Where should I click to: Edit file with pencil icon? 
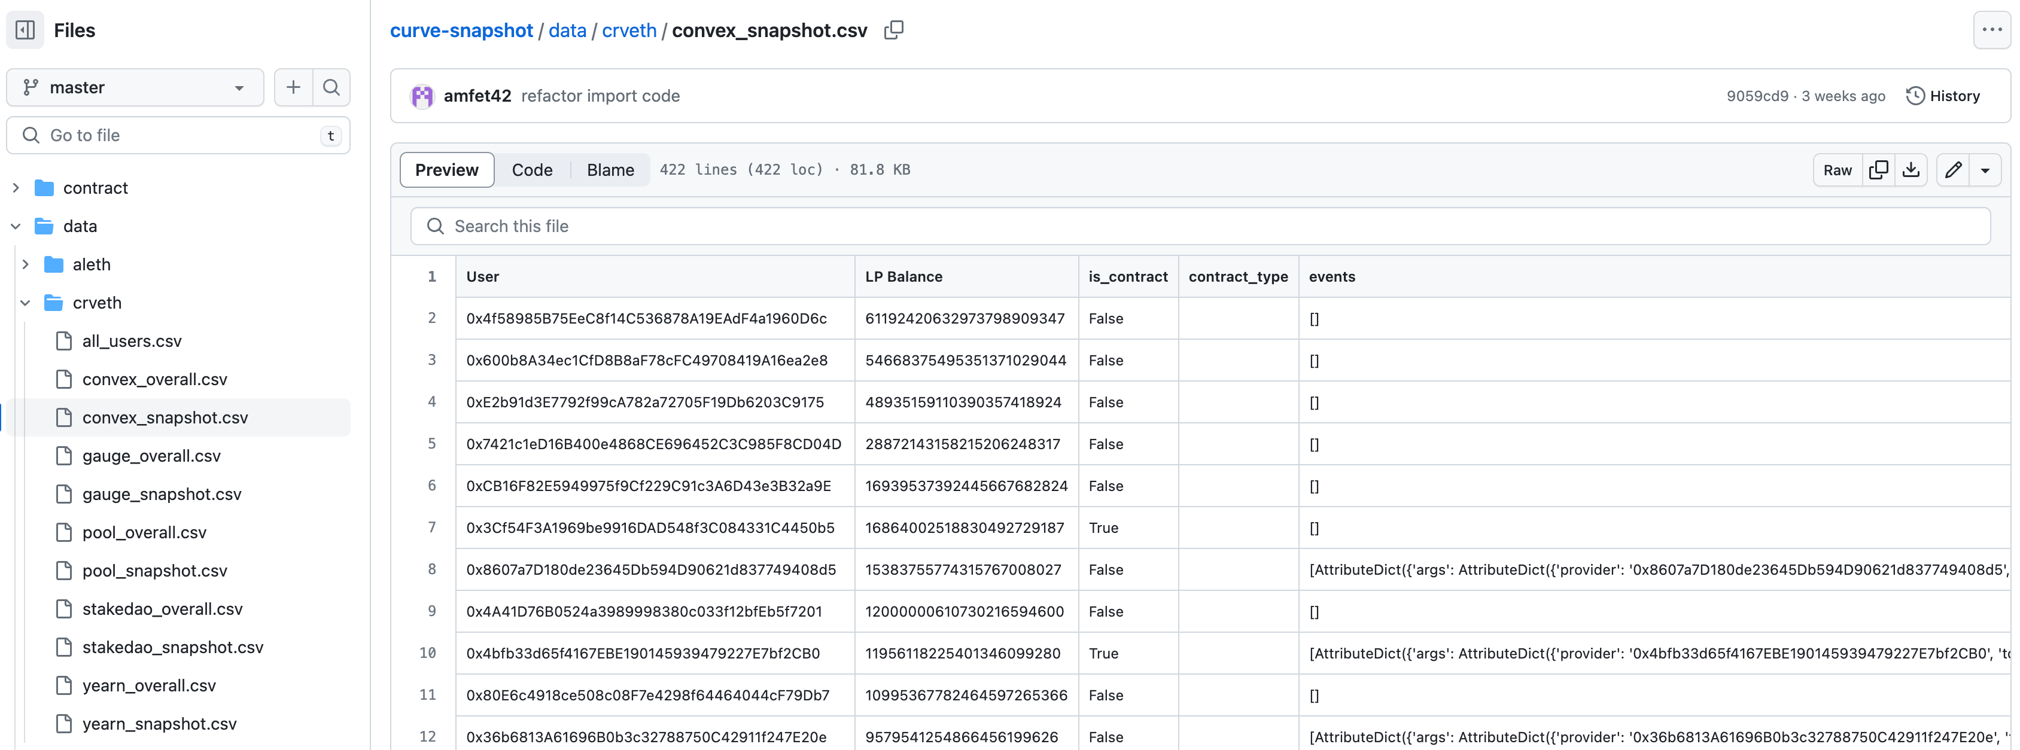click(x=1952, y=170)
